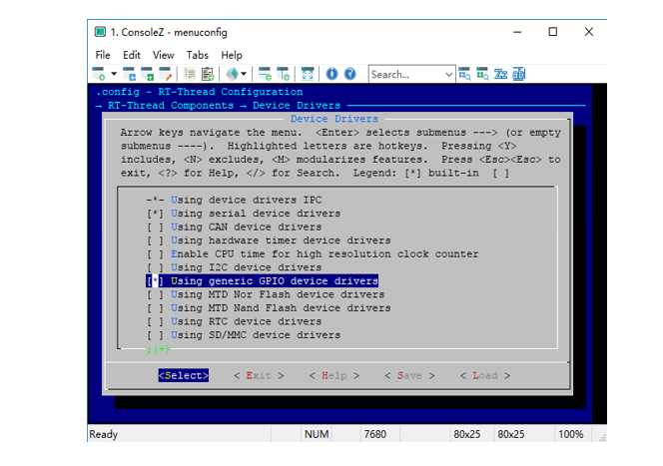Image resolution: width=663 pixels, height=466 pixels.
Task: Open the New Tab dropdown arrow
Action: pyautogui.click(x=114, y=74)
